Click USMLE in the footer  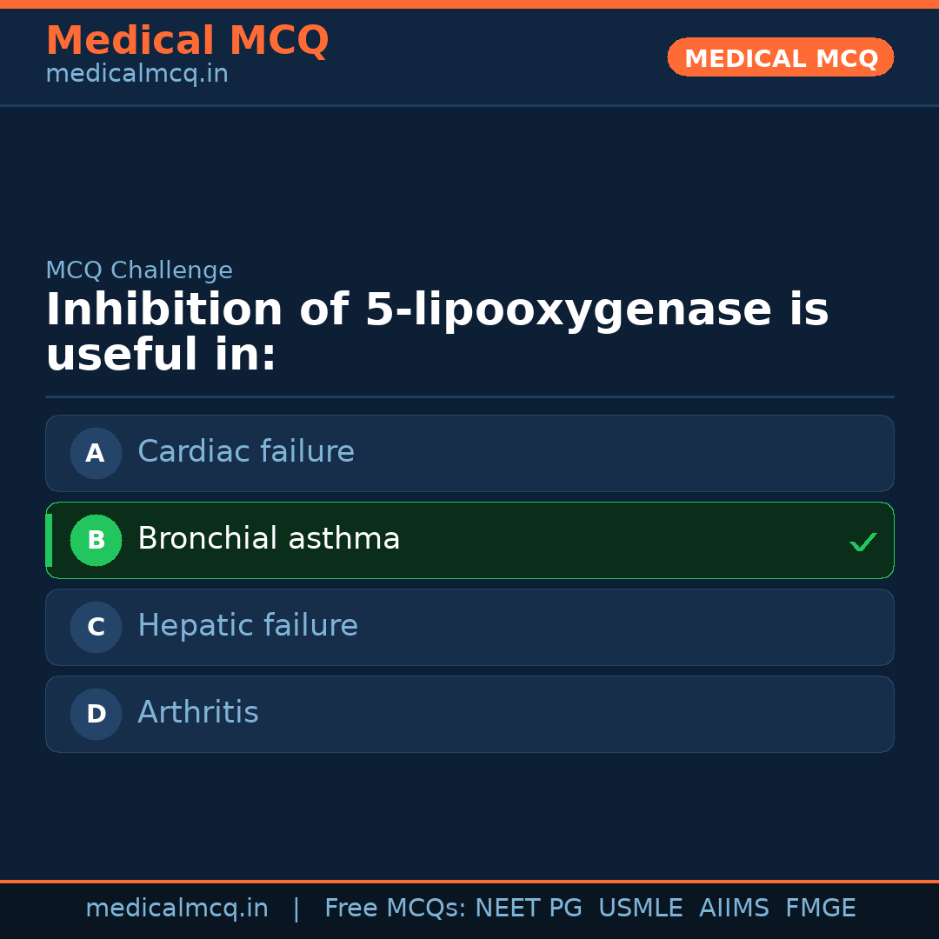pos(640,909)
